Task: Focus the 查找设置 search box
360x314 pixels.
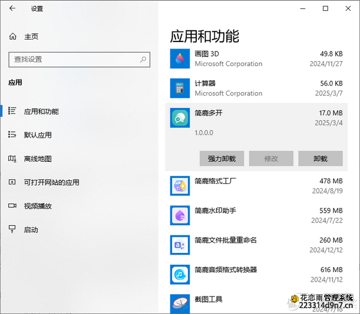Action: (79, 59)
